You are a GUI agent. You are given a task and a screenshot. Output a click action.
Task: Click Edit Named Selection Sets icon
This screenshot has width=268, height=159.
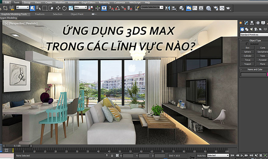(137, 8)
